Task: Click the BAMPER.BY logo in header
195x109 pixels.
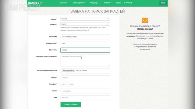Action: (35, 3)
